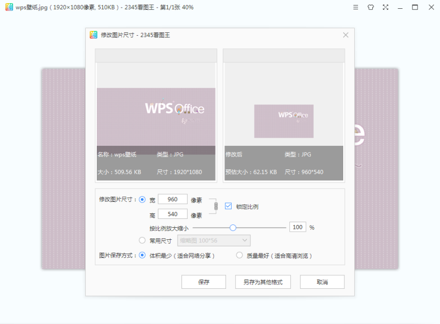Select the 宽/高 custom size radio button
Screen dimensions: 440x324
142,200
